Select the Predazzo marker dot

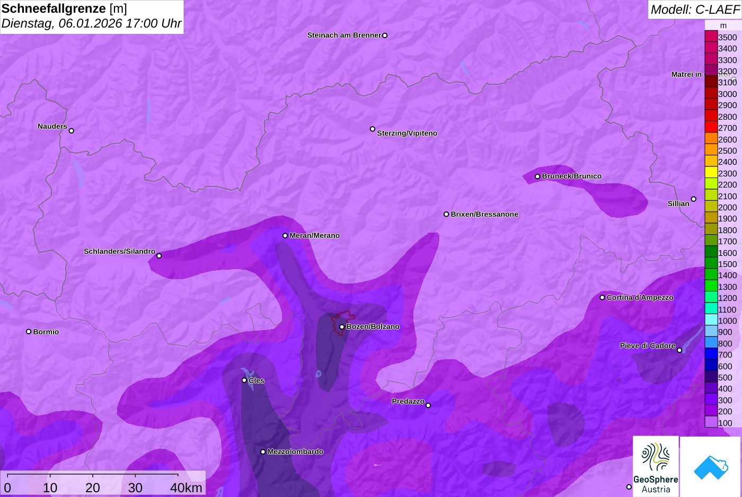coord(428,405)
